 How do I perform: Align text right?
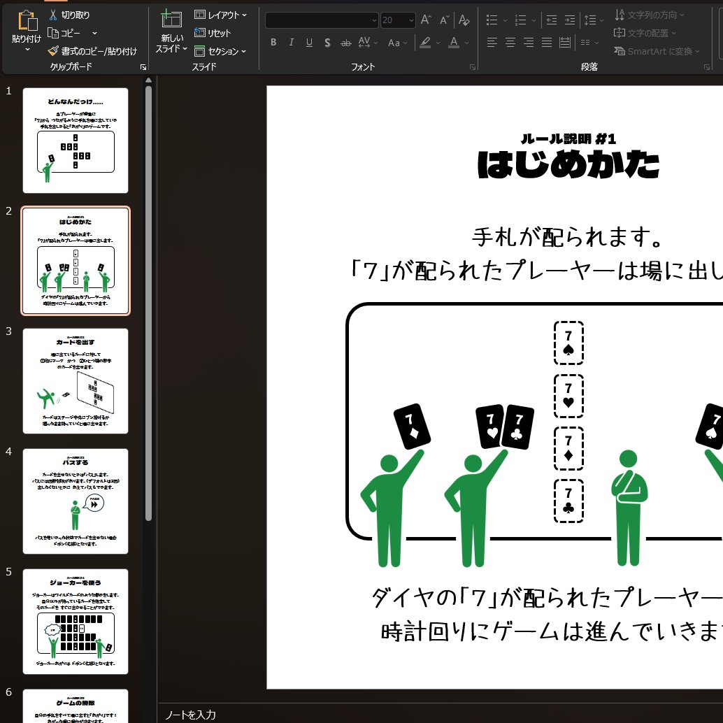pyautogui.click(x=529, y=43)
